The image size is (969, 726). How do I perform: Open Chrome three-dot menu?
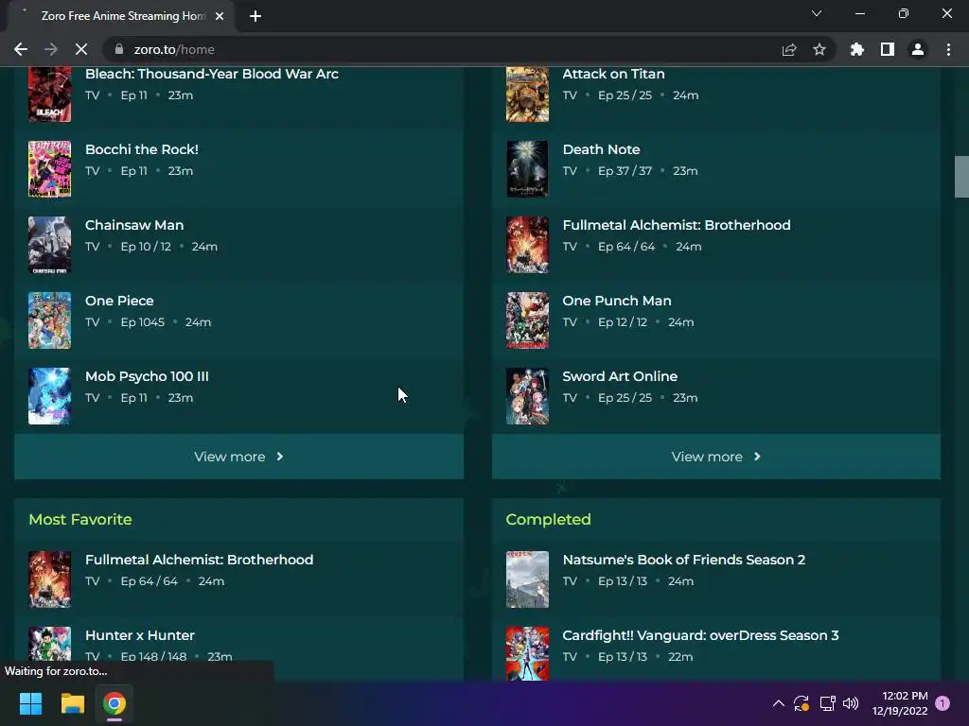click(x=948, y=49)
